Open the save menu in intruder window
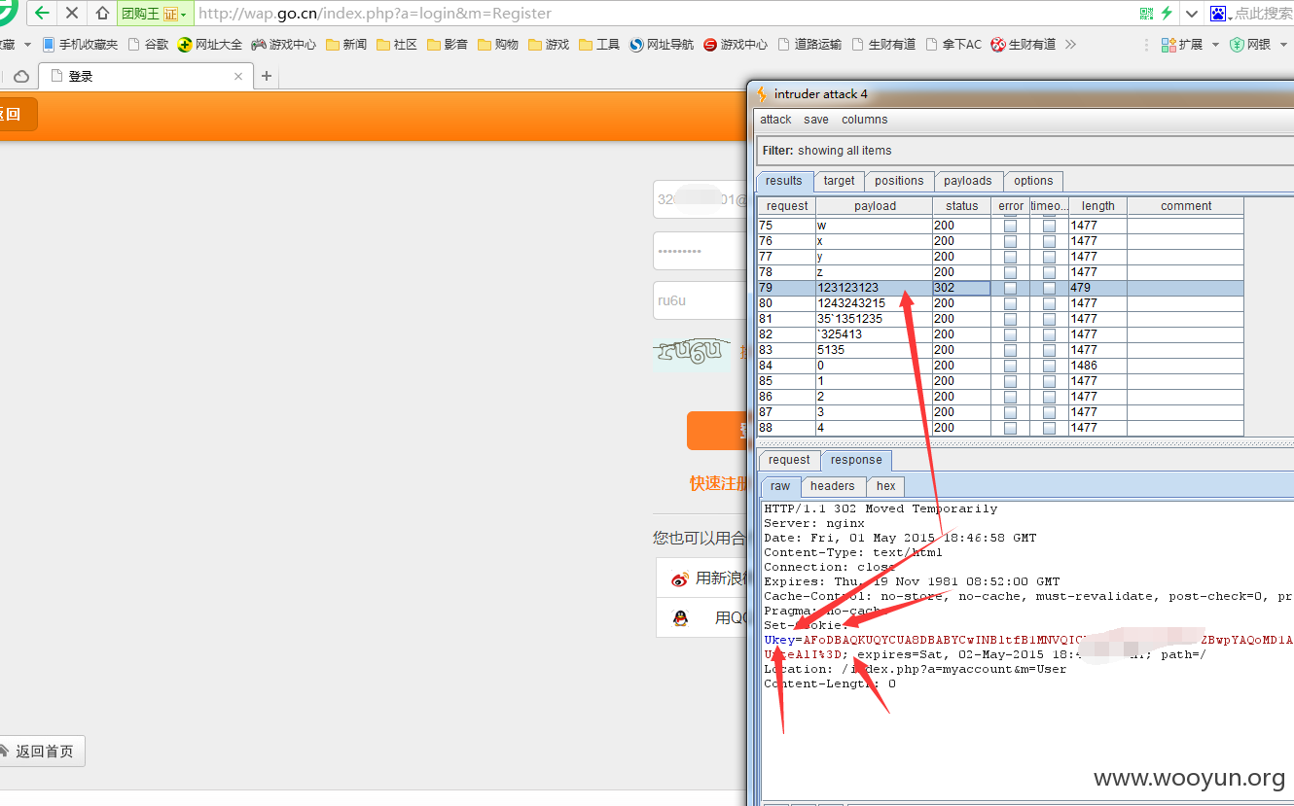1294x806 pixels. 816,120
